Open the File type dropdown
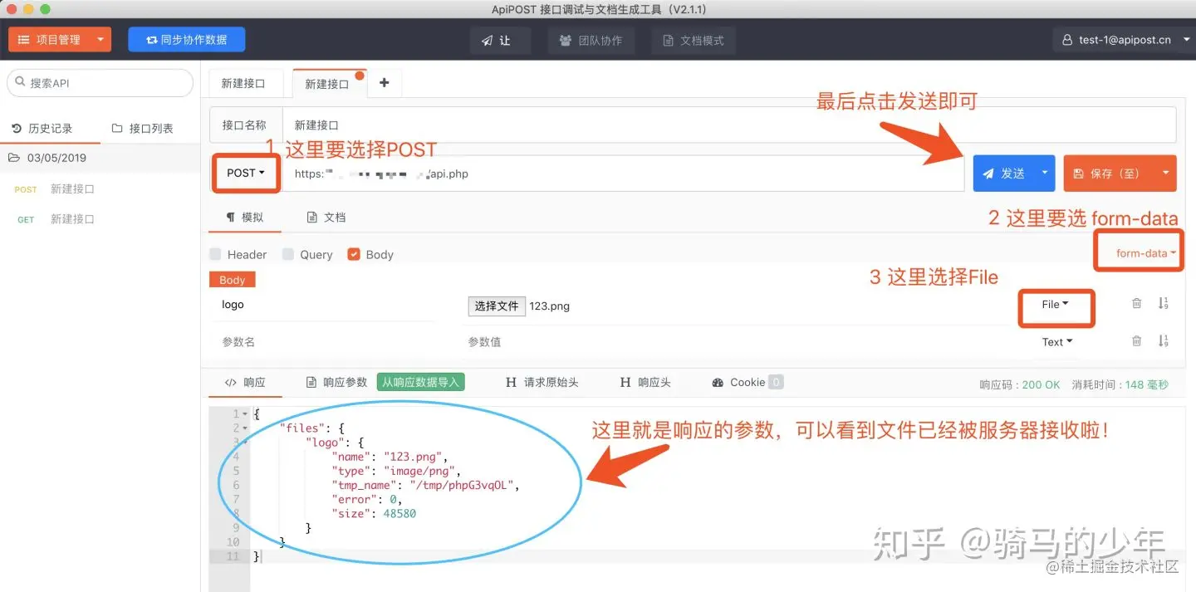This screenshot has width=1196, height=592. point(1055,305)
